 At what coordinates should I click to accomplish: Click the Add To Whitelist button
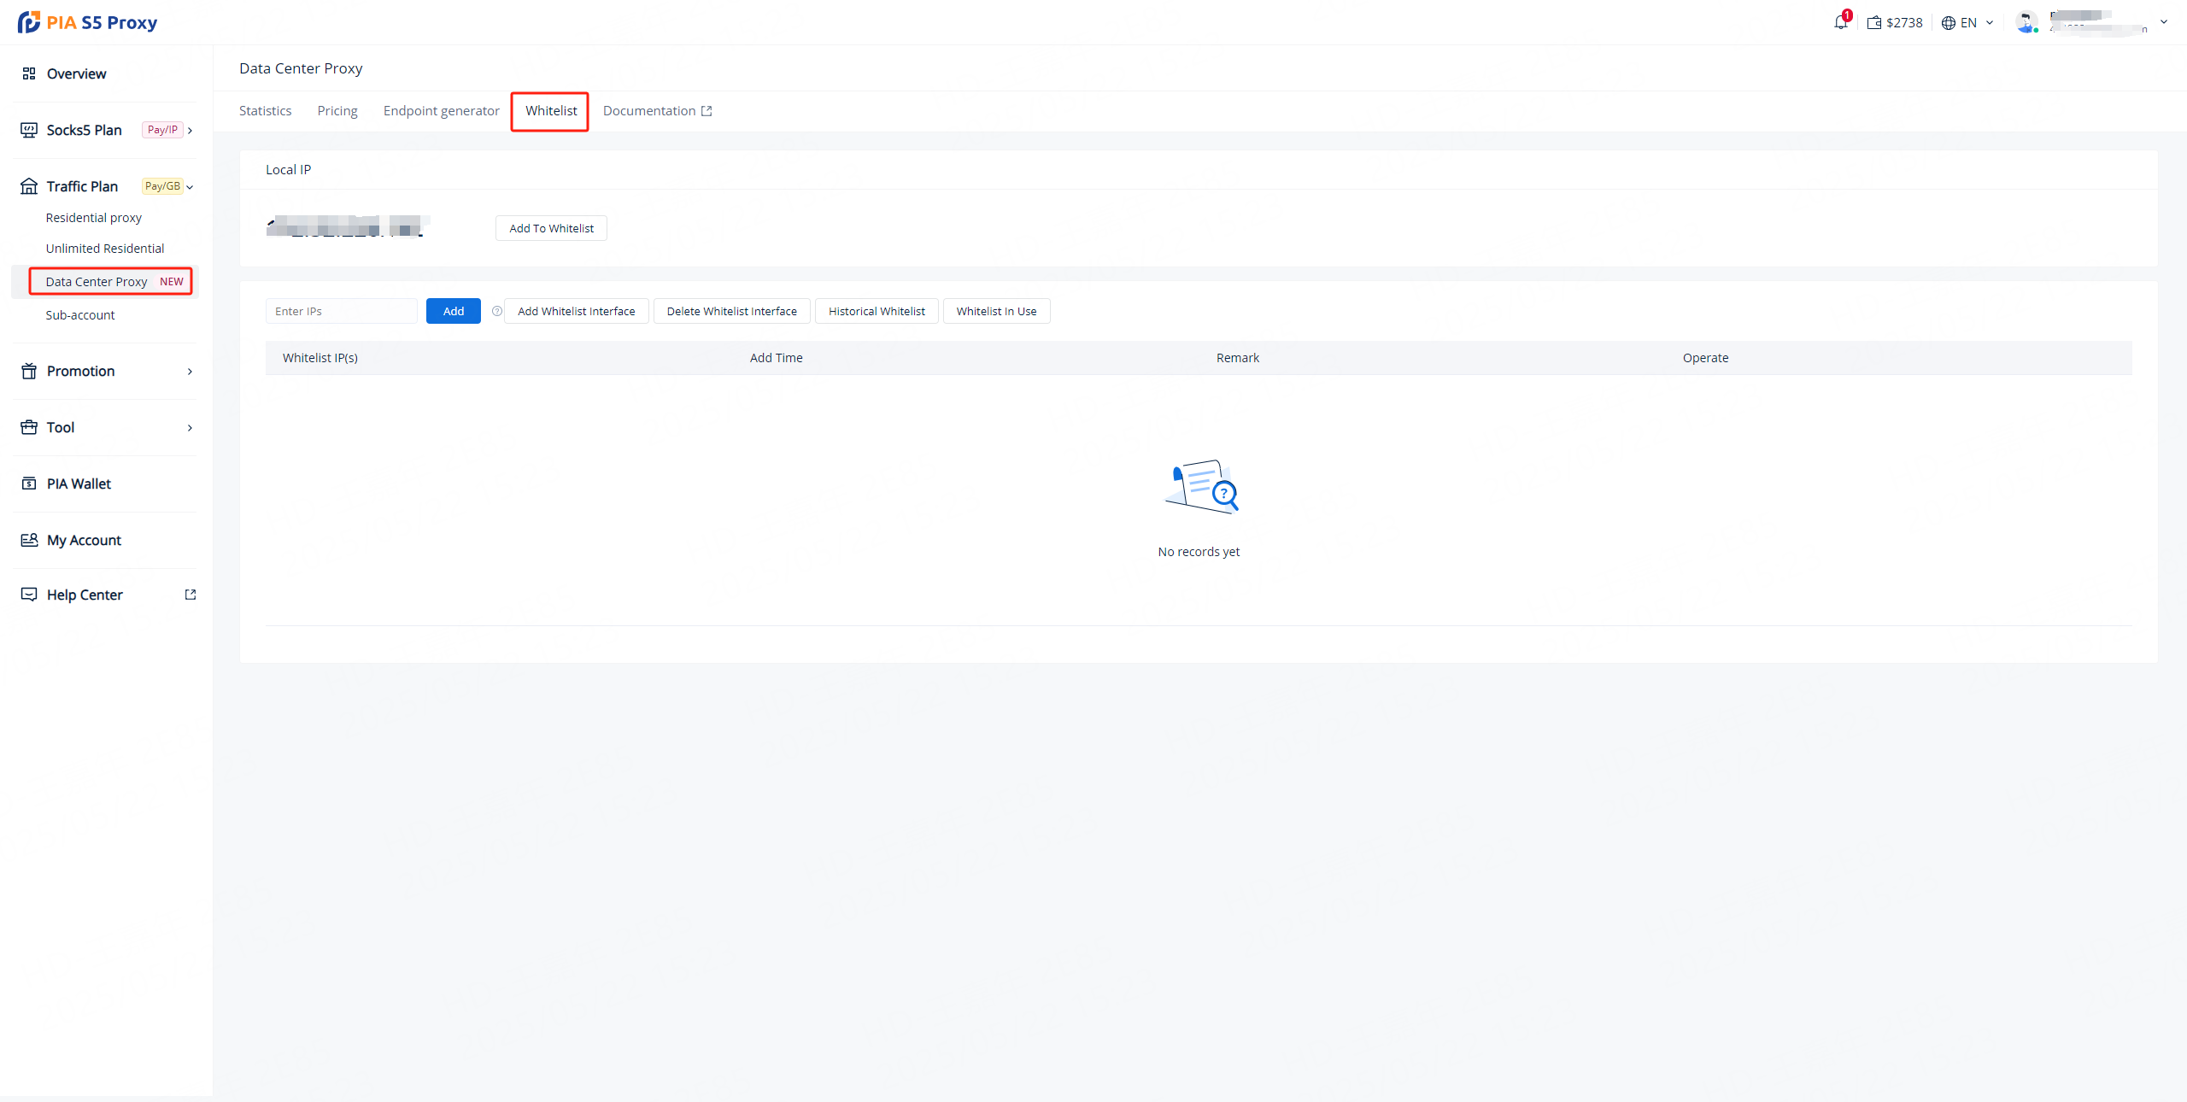click(551, 228)
